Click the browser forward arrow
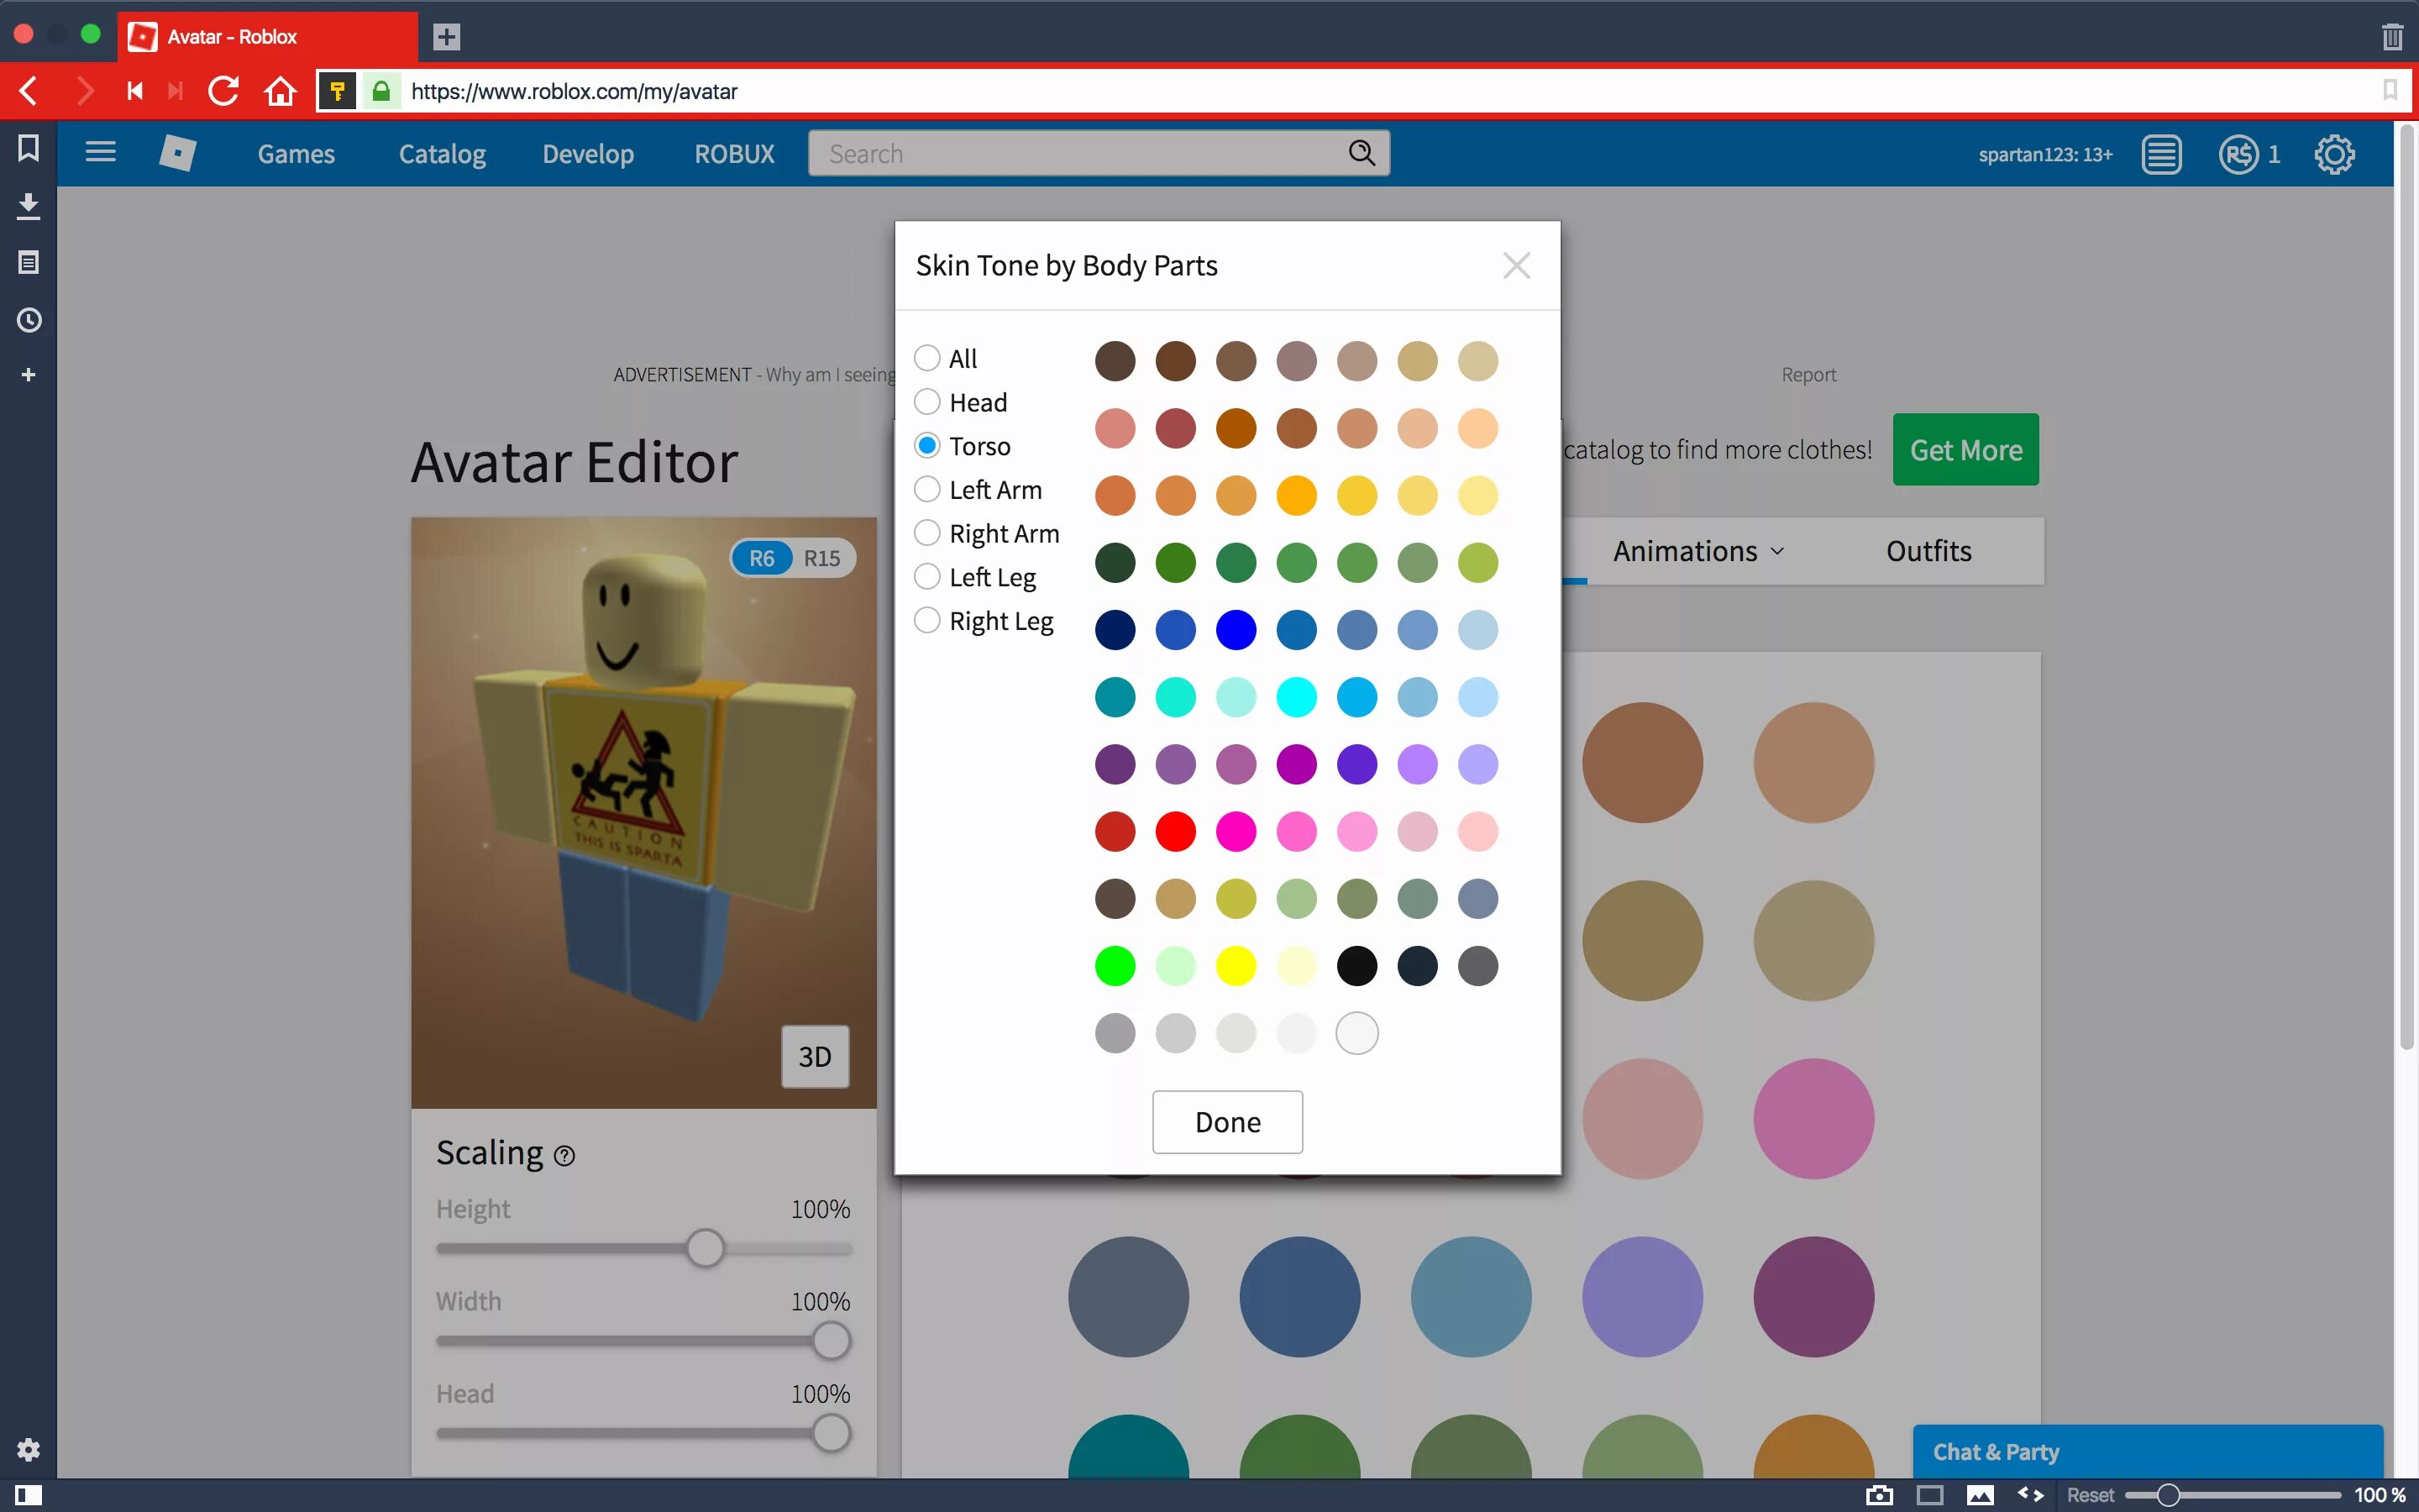This screenshot has height=1512, width=2419. pyautogui.click(x=85, y=91)
